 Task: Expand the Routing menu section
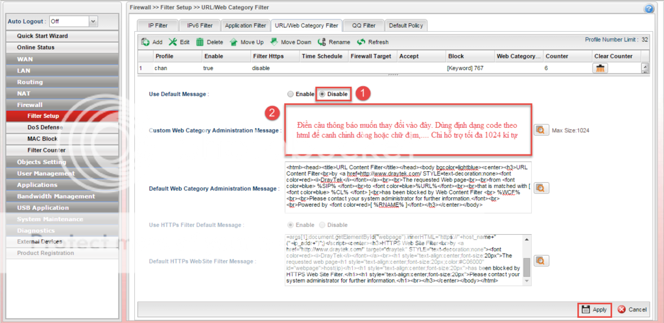(x=62, y=82)
